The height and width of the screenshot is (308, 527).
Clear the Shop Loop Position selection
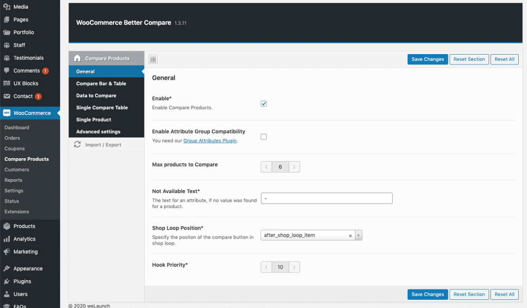click(x=350, y=236)
